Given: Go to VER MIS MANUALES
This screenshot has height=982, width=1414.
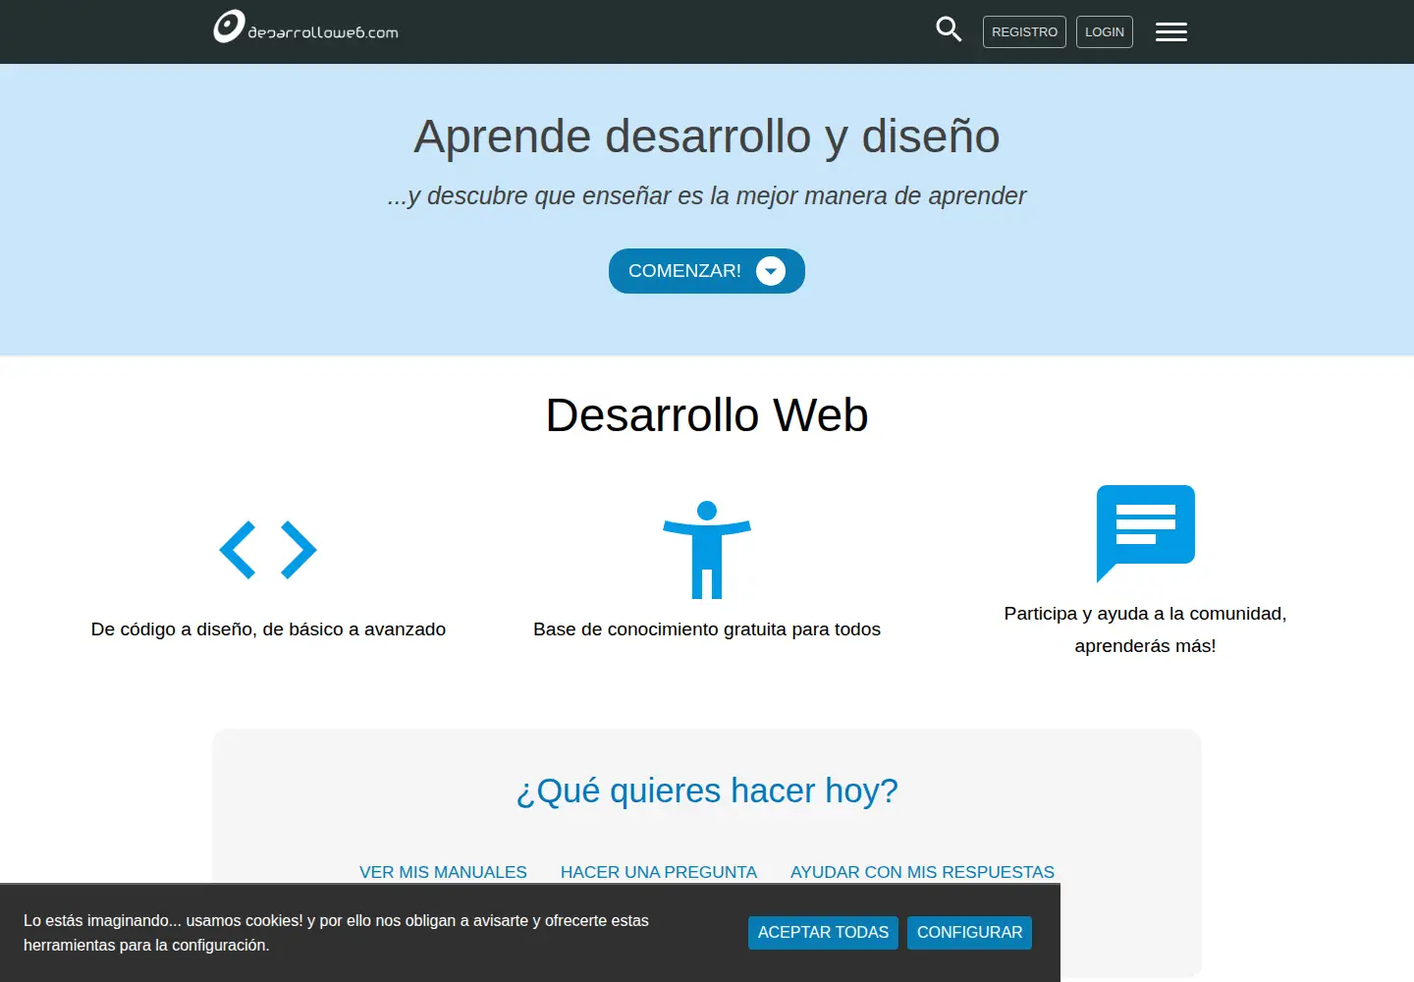Looking at the screenshot, I should (443, 872).
